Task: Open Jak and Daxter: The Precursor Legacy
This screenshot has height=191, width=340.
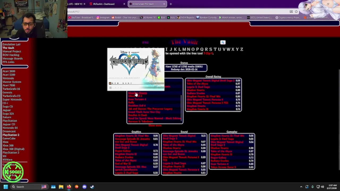Action: pyautogui.click(x=150, y=109)
